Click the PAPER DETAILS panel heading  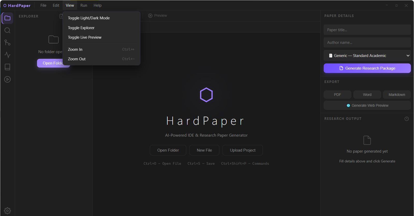(339, 16)
